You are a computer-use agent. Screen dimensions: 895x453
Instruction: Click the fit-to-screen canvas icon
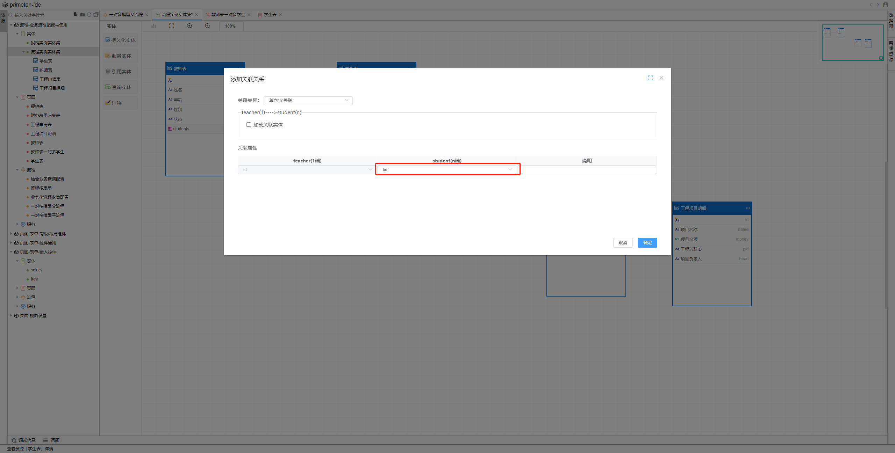(x=172, y=26)
